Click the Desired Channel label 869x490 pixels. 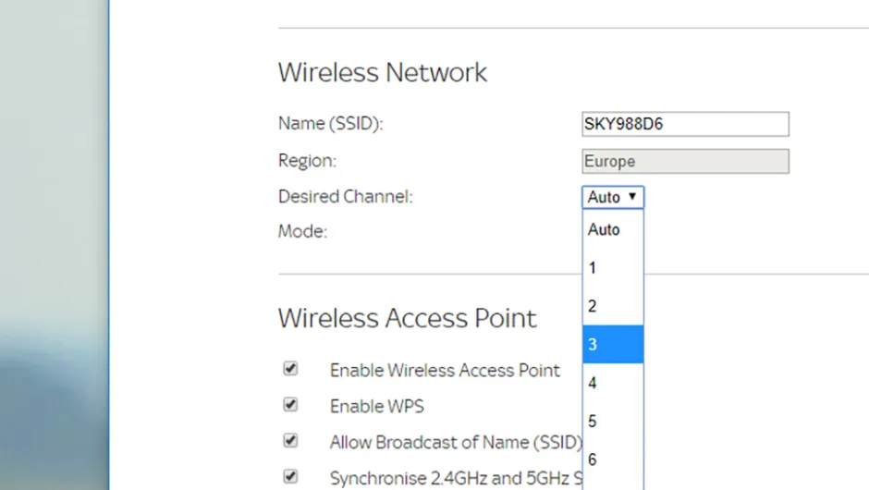[x=345, y=197]
